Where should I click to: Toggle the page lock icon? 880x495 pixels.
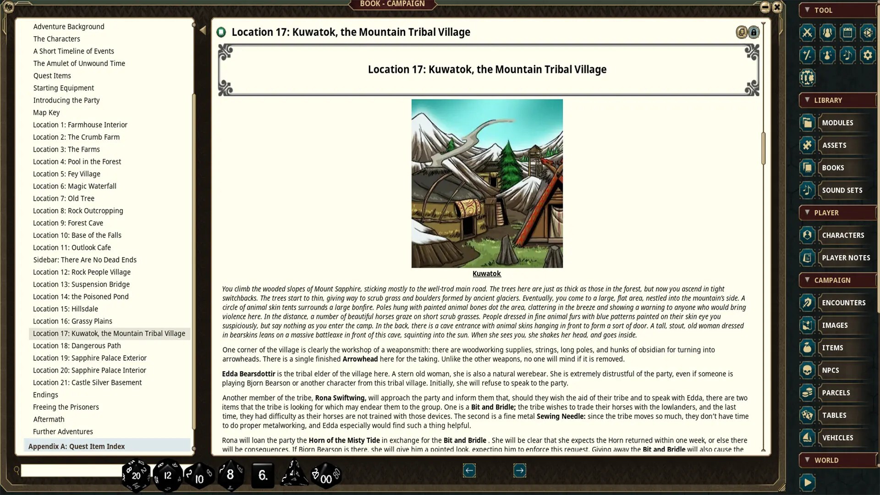(x=753, y=32)
